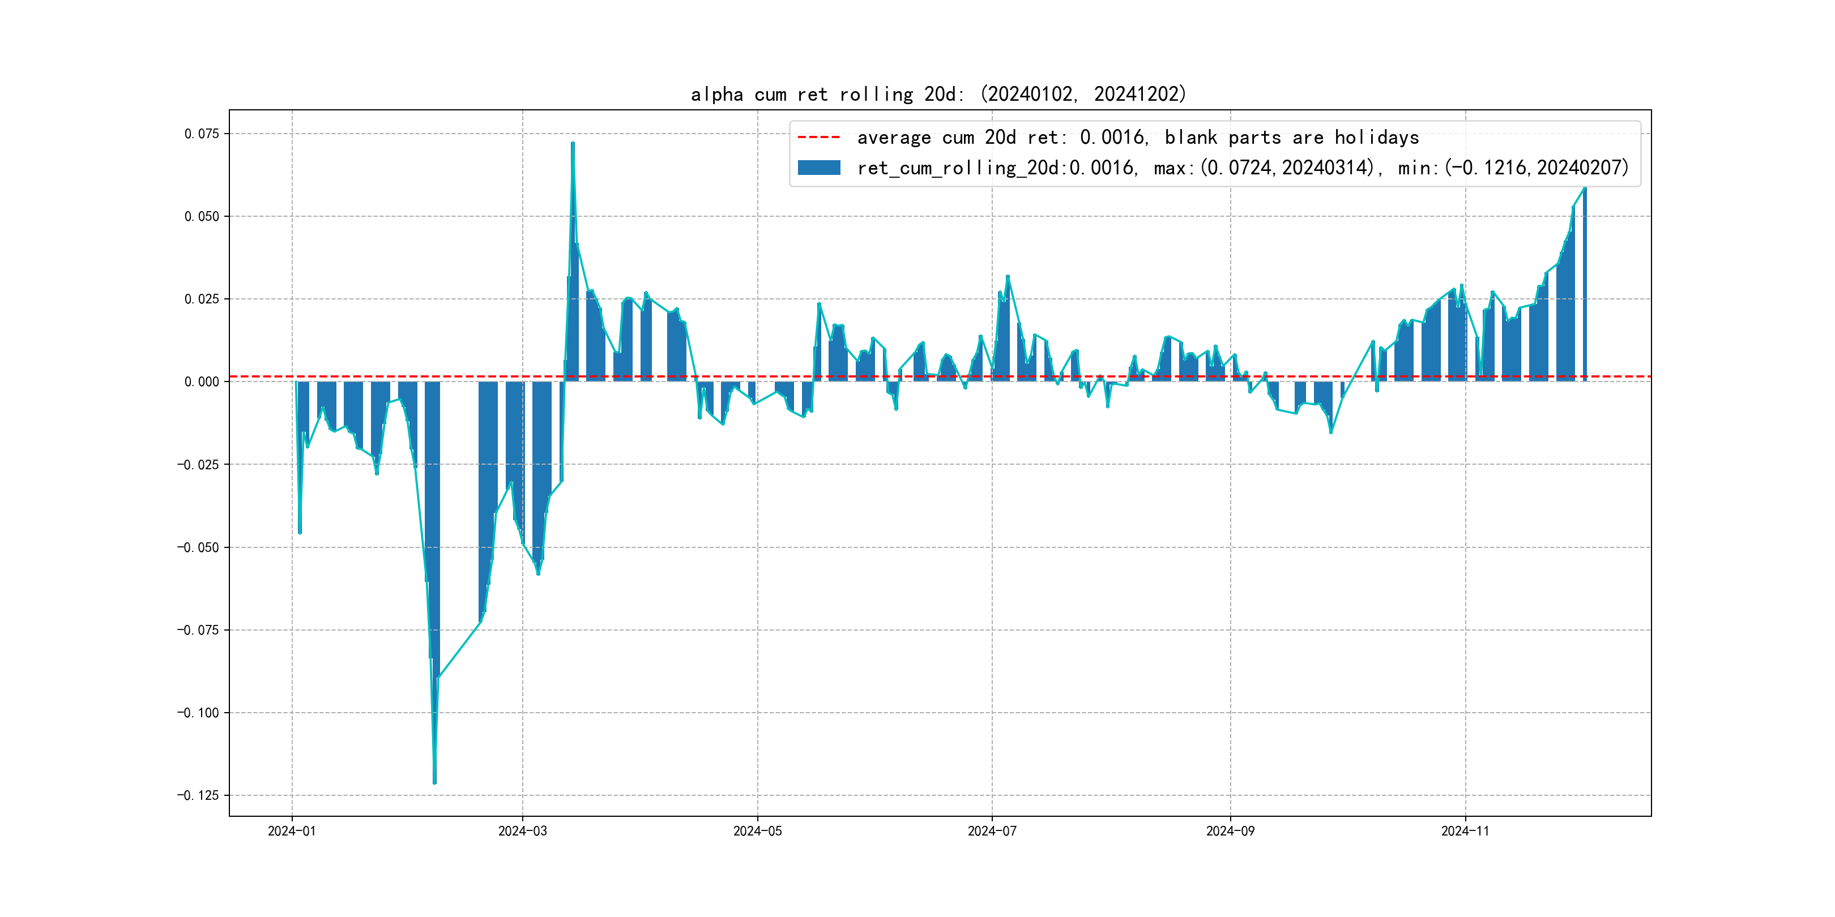This screenshot has width=1835, height=917.
Task: Click the chart title text
Action: tap(938, 94)
